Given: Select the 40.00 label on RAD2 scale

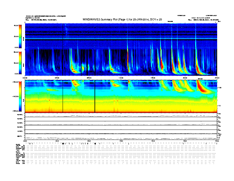Looking at the screenshot, I should point(16,25).
